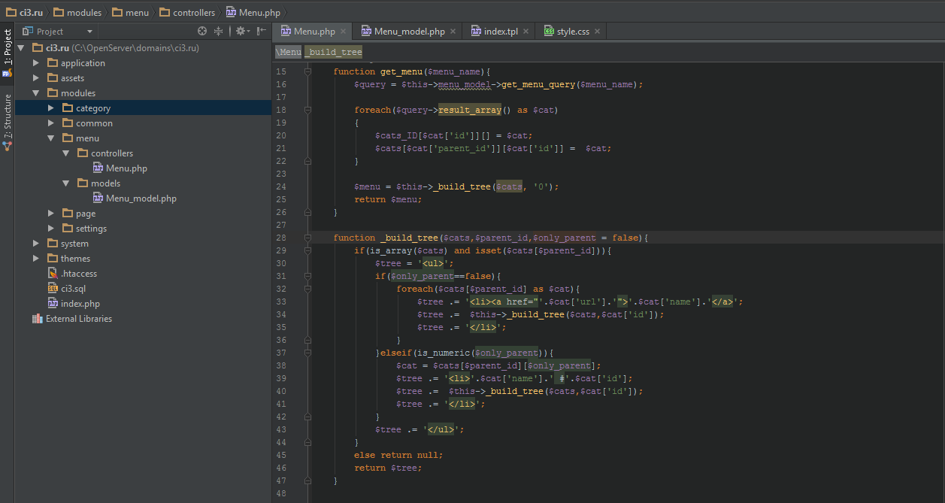Image resolution: width=945 pixels, height=503 pixels.
Task: Click the Collapse All icon in Project panel
Action: [x=219, y=31]
